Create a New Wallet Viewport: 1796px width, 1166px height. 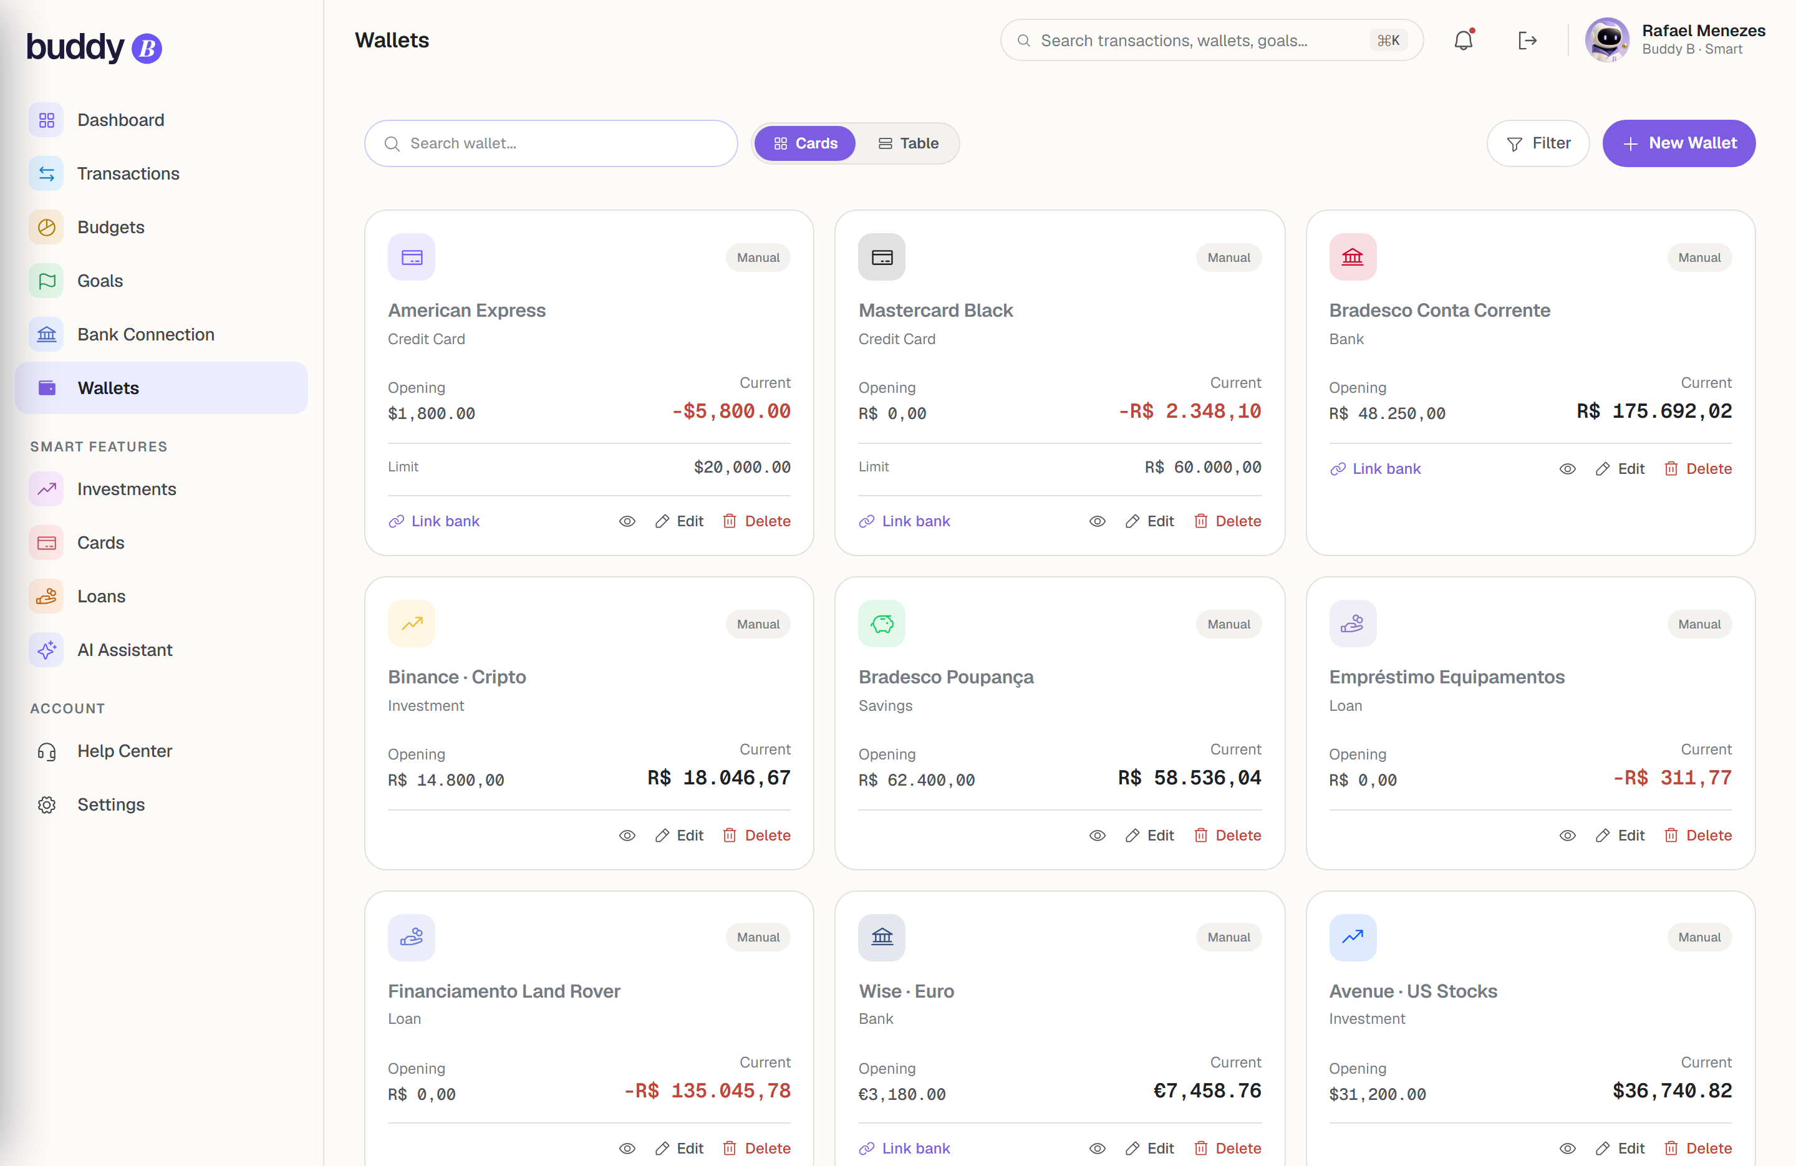1679,143
